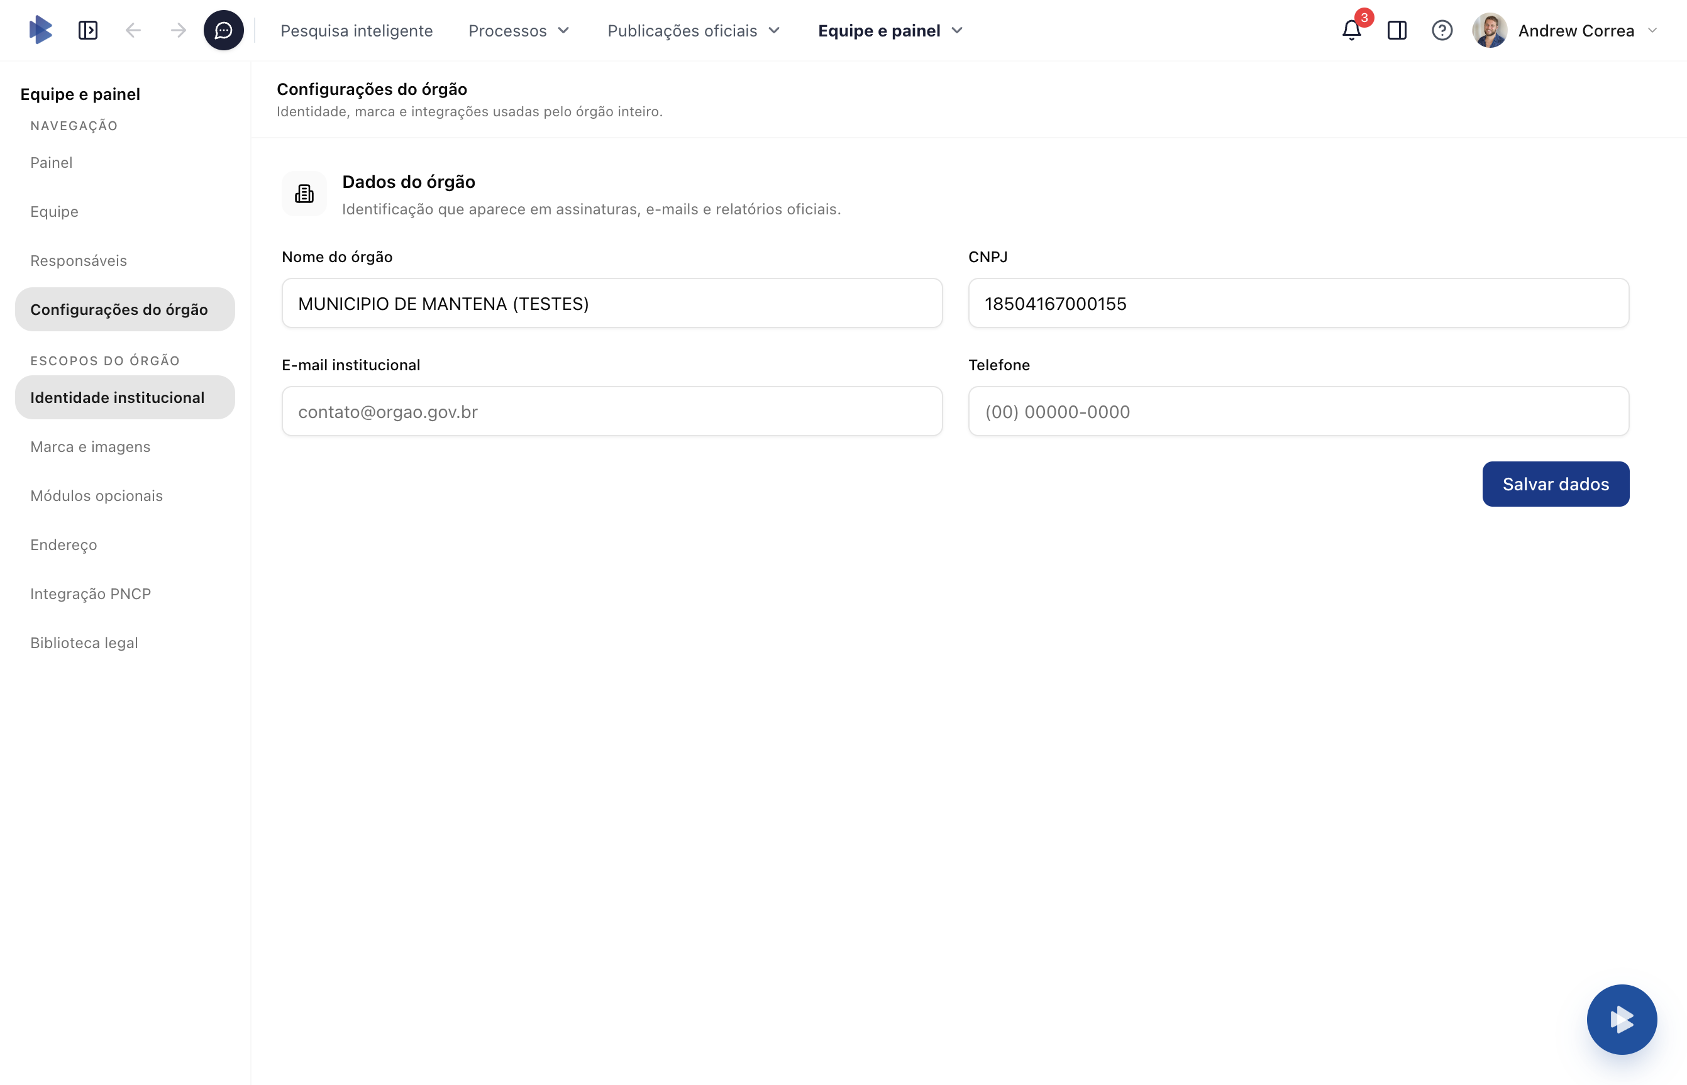The width and height of the screenshot is (1687, 1085).
Task: Click the floating blue play assistant button
Action: (x=1621, y=1019)
